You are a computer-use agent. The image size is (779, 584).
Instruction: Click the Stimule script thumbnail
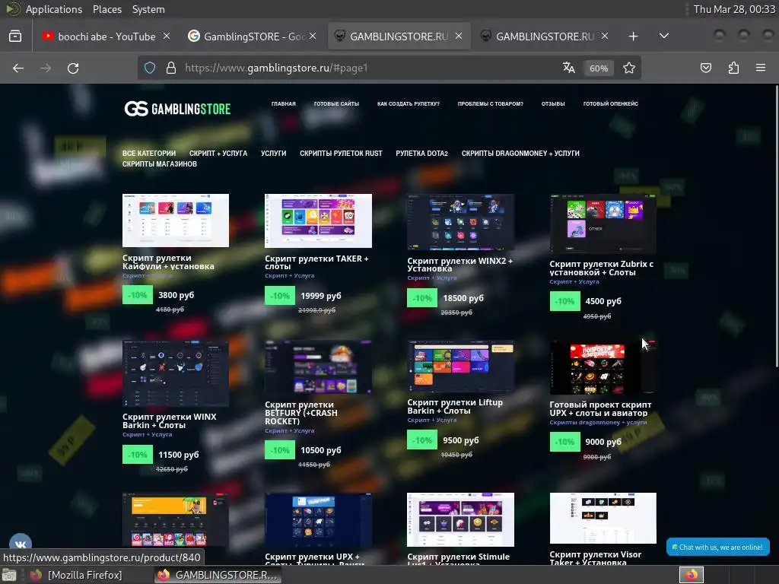tap(460, 519)
